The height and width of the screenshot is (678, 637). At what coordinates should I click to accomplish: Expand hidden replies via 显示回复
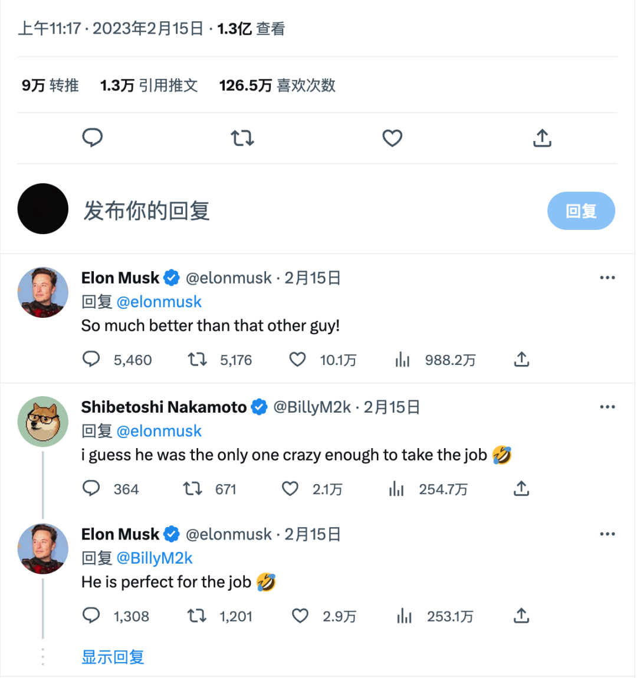[x=113, y=657]
